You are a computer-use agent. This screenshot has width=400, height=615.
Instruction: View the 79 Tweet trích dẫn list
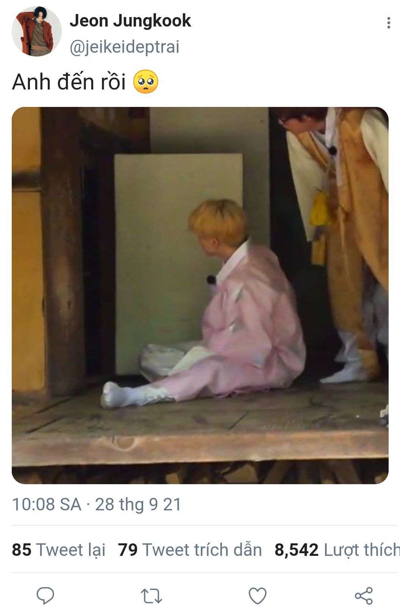click(x=190, y=550)
